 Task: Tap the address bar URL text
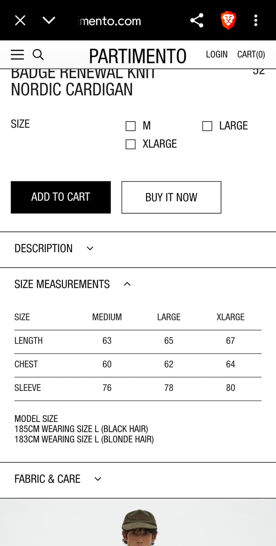pyautogui.click(x=110, y=21)
